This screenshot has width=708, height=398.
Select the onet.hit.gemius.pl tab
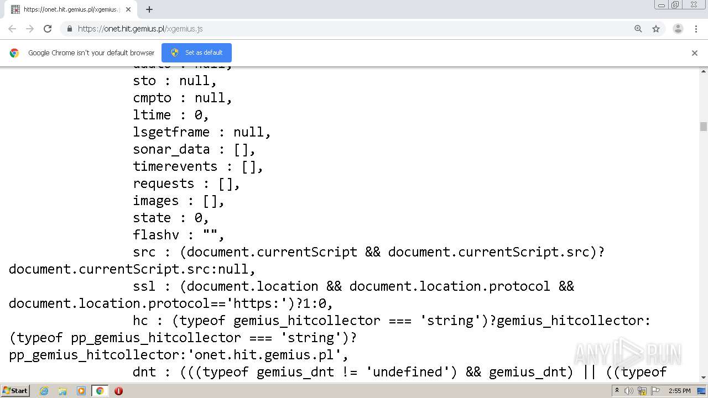71,9
